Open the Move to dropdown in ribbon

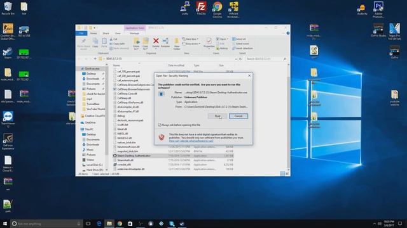(x=136, y=44)
